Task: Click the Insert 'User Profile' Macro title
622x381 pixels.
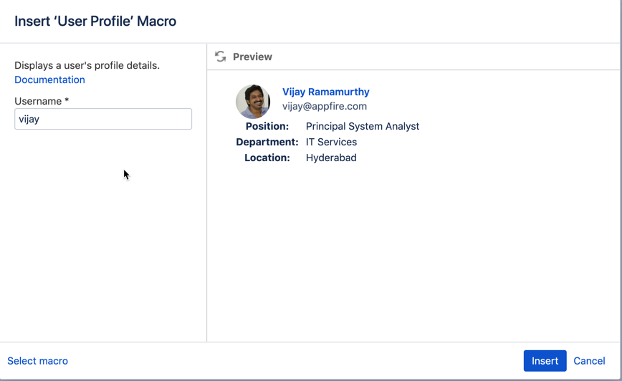Action: 95,21
